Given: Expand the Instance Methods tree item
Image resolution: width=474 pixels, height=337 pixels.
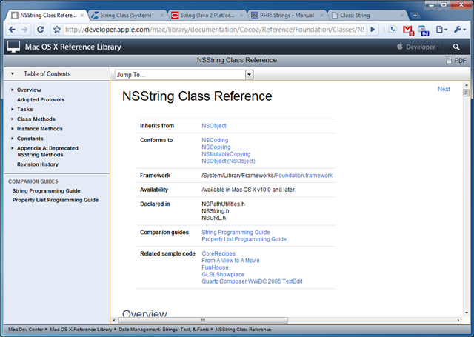Looking at the screenshot, I should (13, 128).
